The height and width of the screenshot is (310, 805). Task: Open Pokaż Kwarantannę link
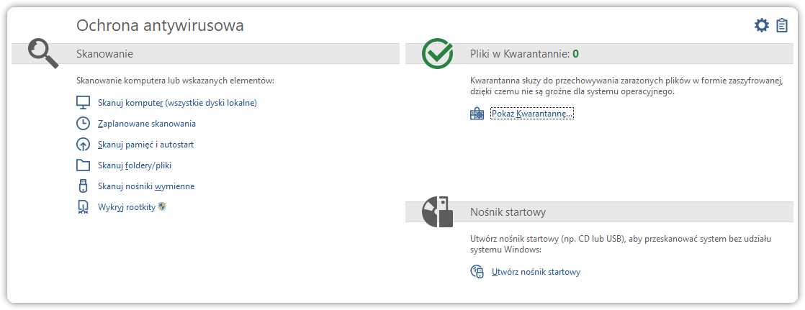coord(532,114)
